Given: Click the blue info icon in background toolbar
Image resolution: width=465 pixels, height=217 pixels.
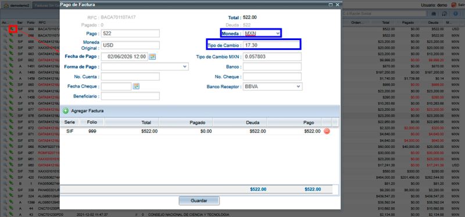Looking at the screenshot, I should tap(456, 14).
